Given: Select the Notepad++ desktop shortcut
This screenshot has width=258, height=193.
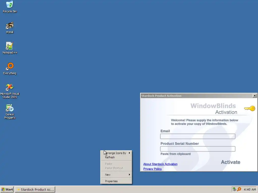Looking at the screenshot, I should click(10, 48).
